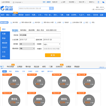Viewport: 106px width, 106px height.
Task: Click the train icon for 国际·港台火车票
Action: tap(42, 22)
